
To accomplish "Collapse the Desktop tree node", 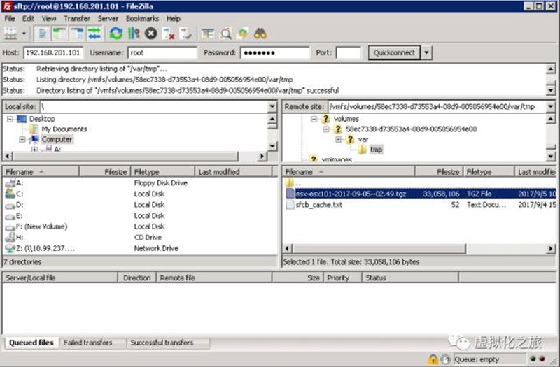I will pyautogui.click(x=10, y=119).
